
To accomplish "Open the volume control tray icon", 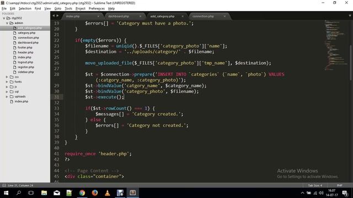I will (321, 193).
